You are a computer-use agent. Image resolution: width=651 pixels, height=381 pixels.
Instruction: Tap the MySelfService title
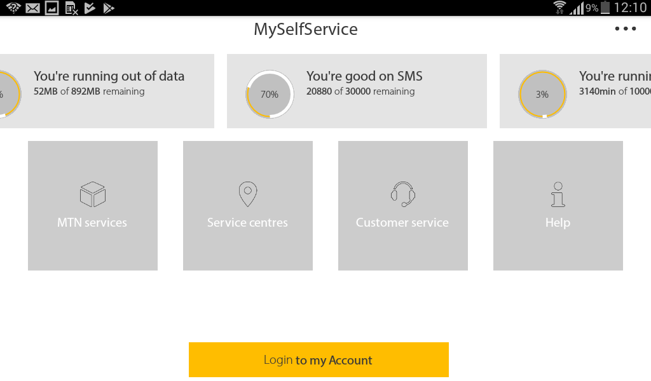tap(306, 29)
